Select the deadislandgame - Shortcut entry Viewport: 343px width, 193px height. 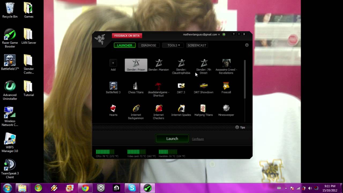(x=159, y=90)
